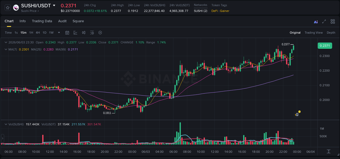Click the red last price 0.2371 in header
Image resolution: width=340 pixels, height=159 pixels.
(x=69, y=5)
